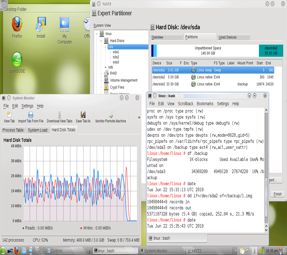Select Crypt Files in System View
This screenshot has width=287, height=255.
(117, 87)
